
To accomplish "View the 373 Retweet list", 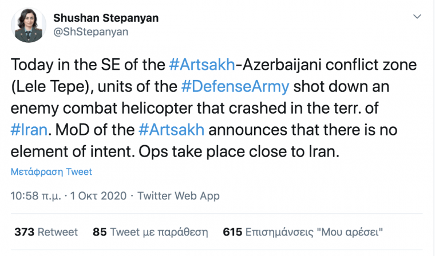I will pyautogui.click(x=46, y=233).
